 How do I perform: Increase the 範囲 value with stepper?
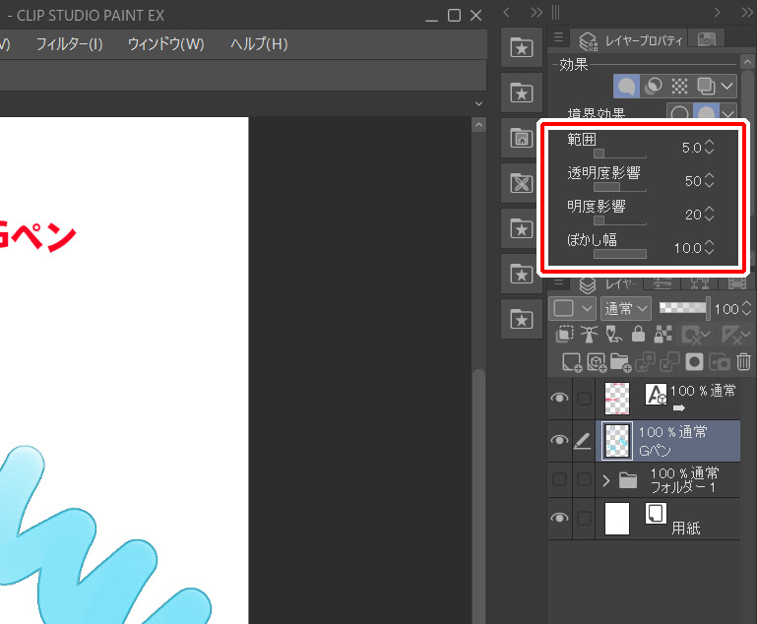click(x=709, y=143)
